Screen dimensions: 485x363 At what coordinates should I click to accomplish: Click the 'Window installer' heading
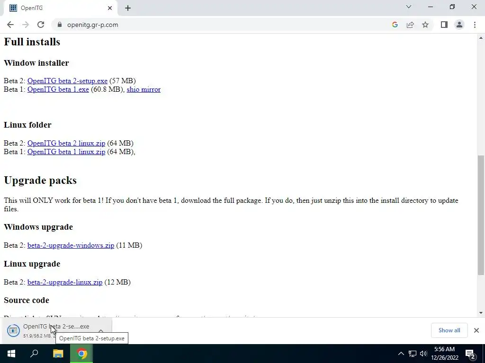pyautogui.click(x=36, y=63)
